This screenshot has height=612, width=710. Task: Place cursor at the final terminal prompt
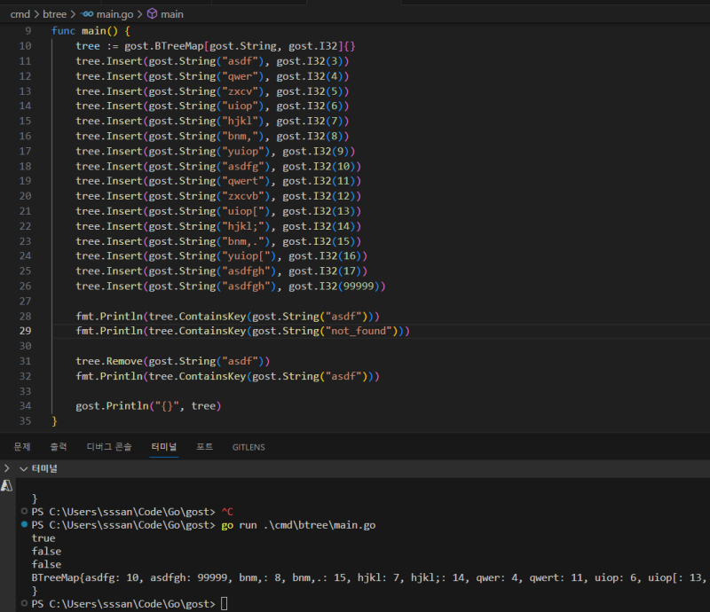pyautogui.click(x=224, y=604)
